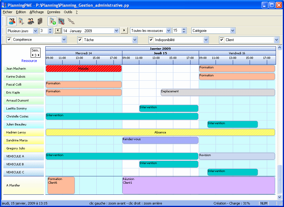Select the Formation Client6 block in A Planifier
Image resolution: width=284 pixels, height=207 pixels.
[x=61, y=185]
